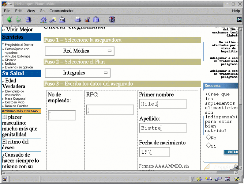Click the RFC text field
The width and height of the screenshot is (244, 184).
[x=110, y=110]
